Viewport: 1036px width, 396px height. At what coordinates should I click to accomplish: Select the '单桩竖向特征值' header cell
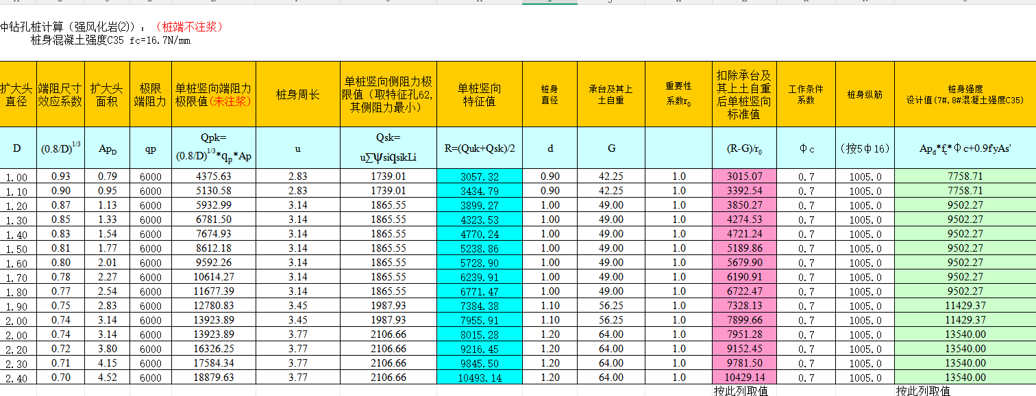tap(479, 94)
